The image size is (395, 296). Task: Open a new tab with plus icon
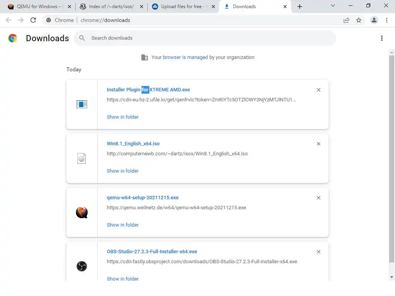click(300, 7)
